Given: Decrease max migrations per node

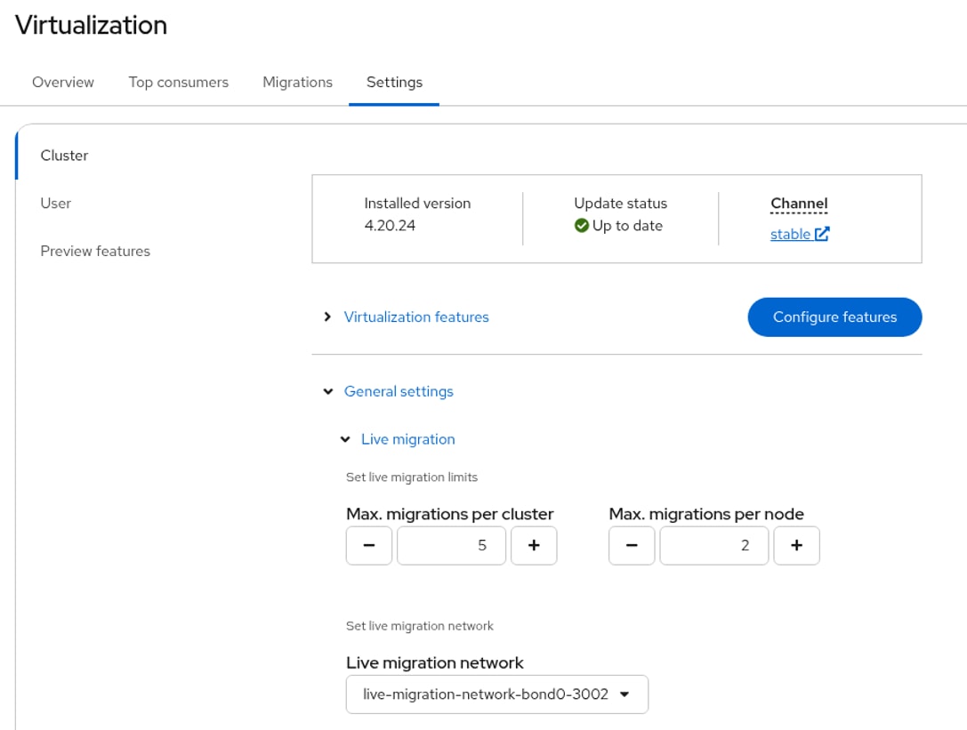Looking at the screenshot, I should [632, 546].
